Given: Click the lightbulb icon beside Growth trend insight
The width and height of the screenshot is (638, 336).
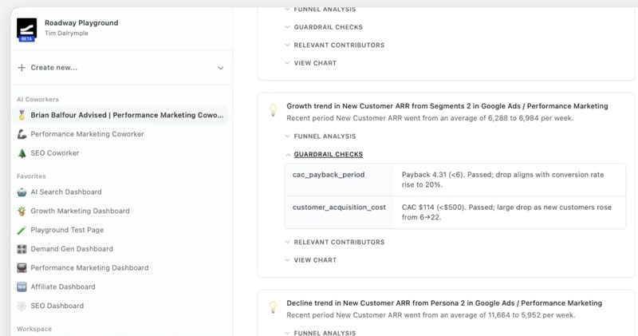Looking at the screenshot, I should (x=273, y=111).
